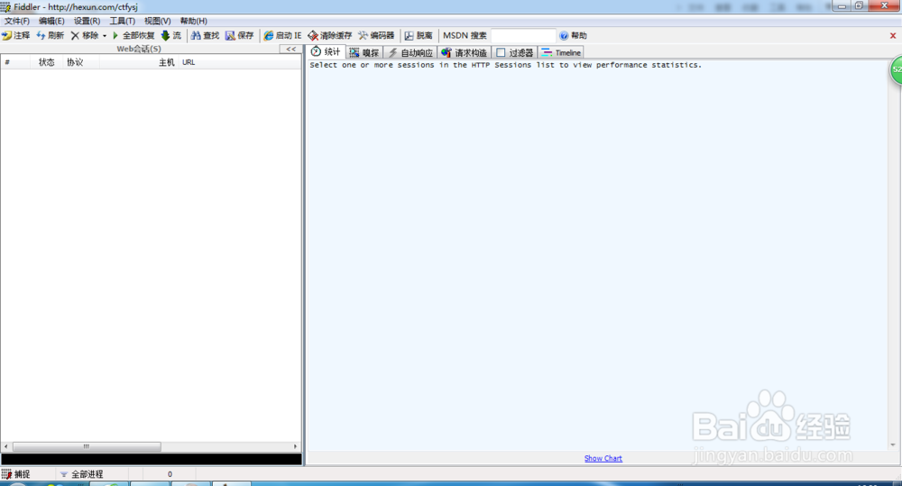Switch to the 过滤器 filters tab
902x486 pixels.
click(x=515, y=52)
